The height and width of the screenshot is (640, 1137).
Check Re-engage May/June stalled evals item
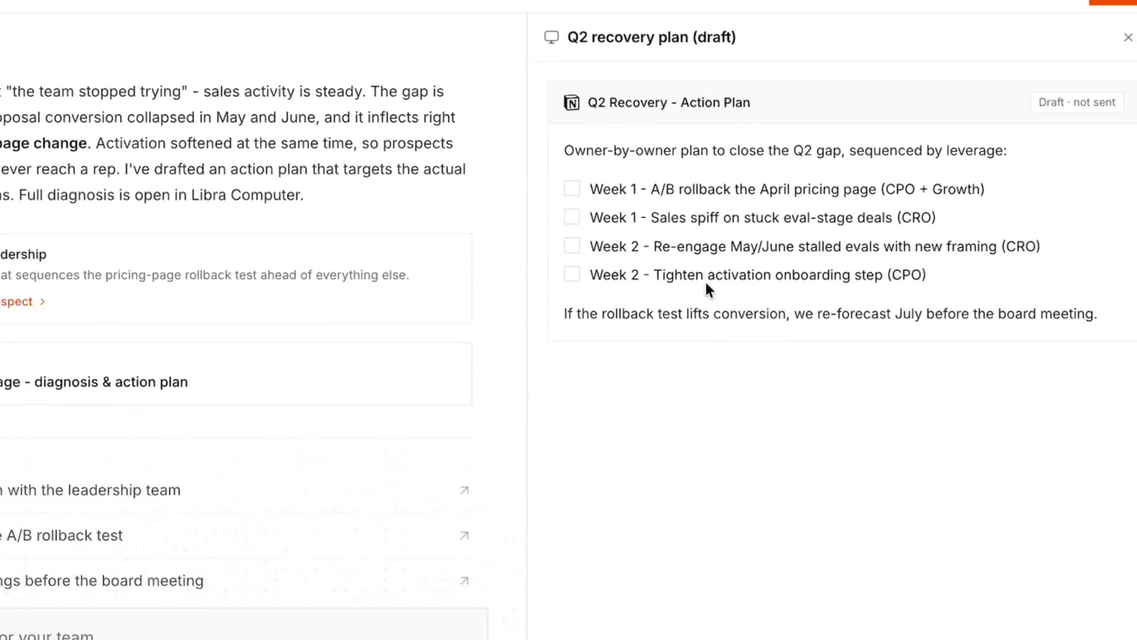click(x=572, y=245)
